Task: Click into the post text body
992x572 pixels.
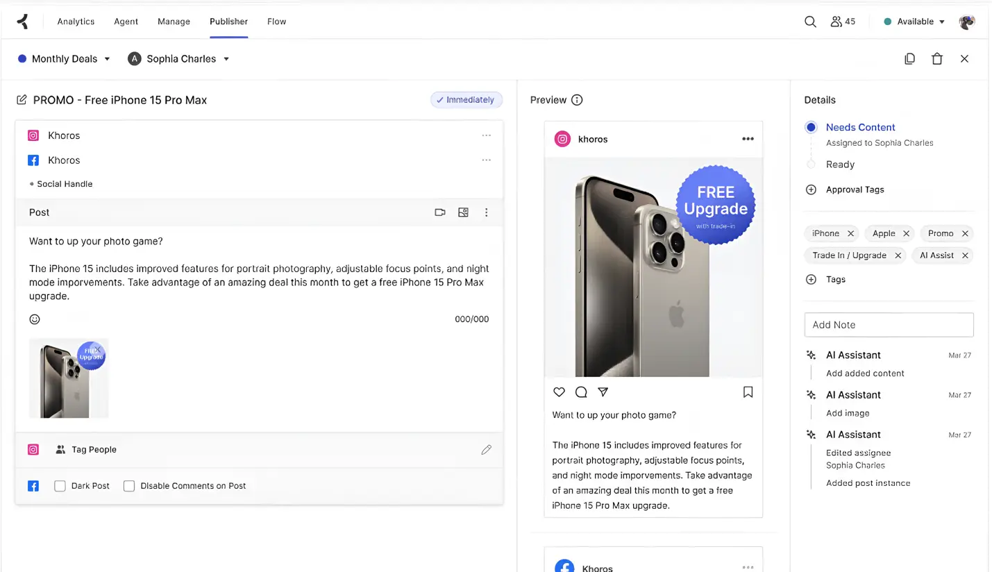Action: [259, 269]
